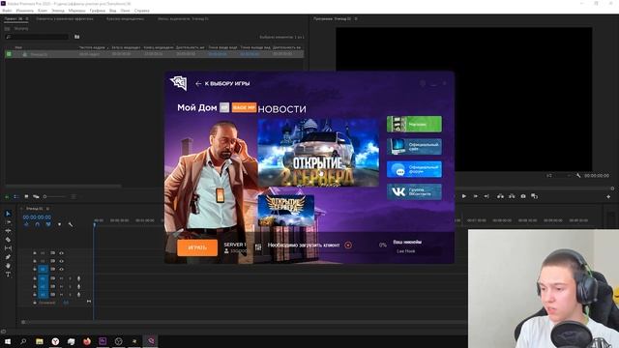
Task: Open timeline Эпизод 01 panel menu
Action: click(x=47, y=209)
